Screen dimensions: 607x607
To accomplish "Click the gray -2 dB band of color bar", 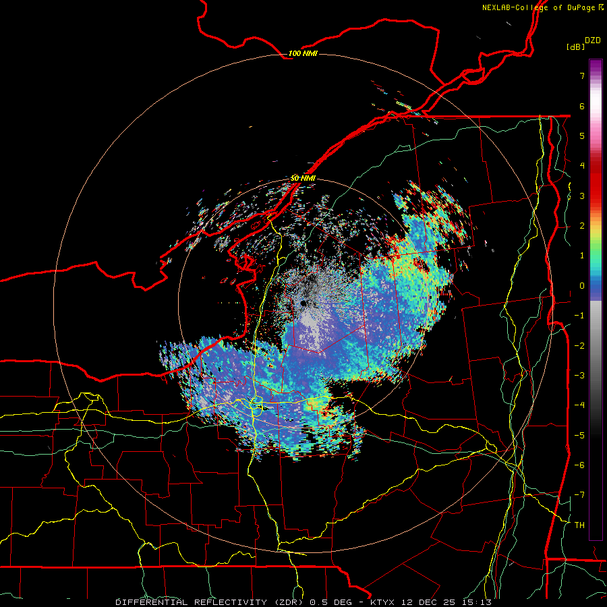I will 596,346.
